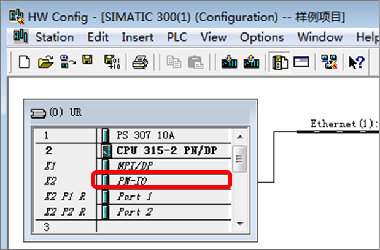Click the MPI/DP interface module icon
The image size is (380, 250).
click(106, 165)
